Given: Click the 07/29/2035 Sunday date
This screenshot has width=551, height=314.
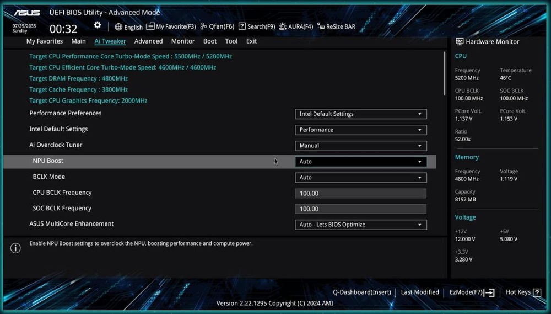Looking at the screenshot, I should pos(24,29).
